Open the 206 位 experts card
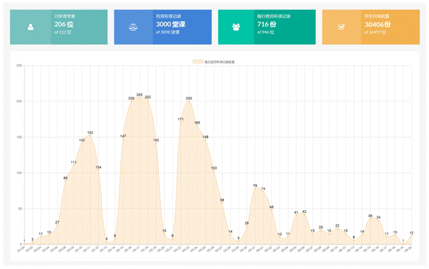The height and width of the screenshot is (269, 429). point(59,27)
